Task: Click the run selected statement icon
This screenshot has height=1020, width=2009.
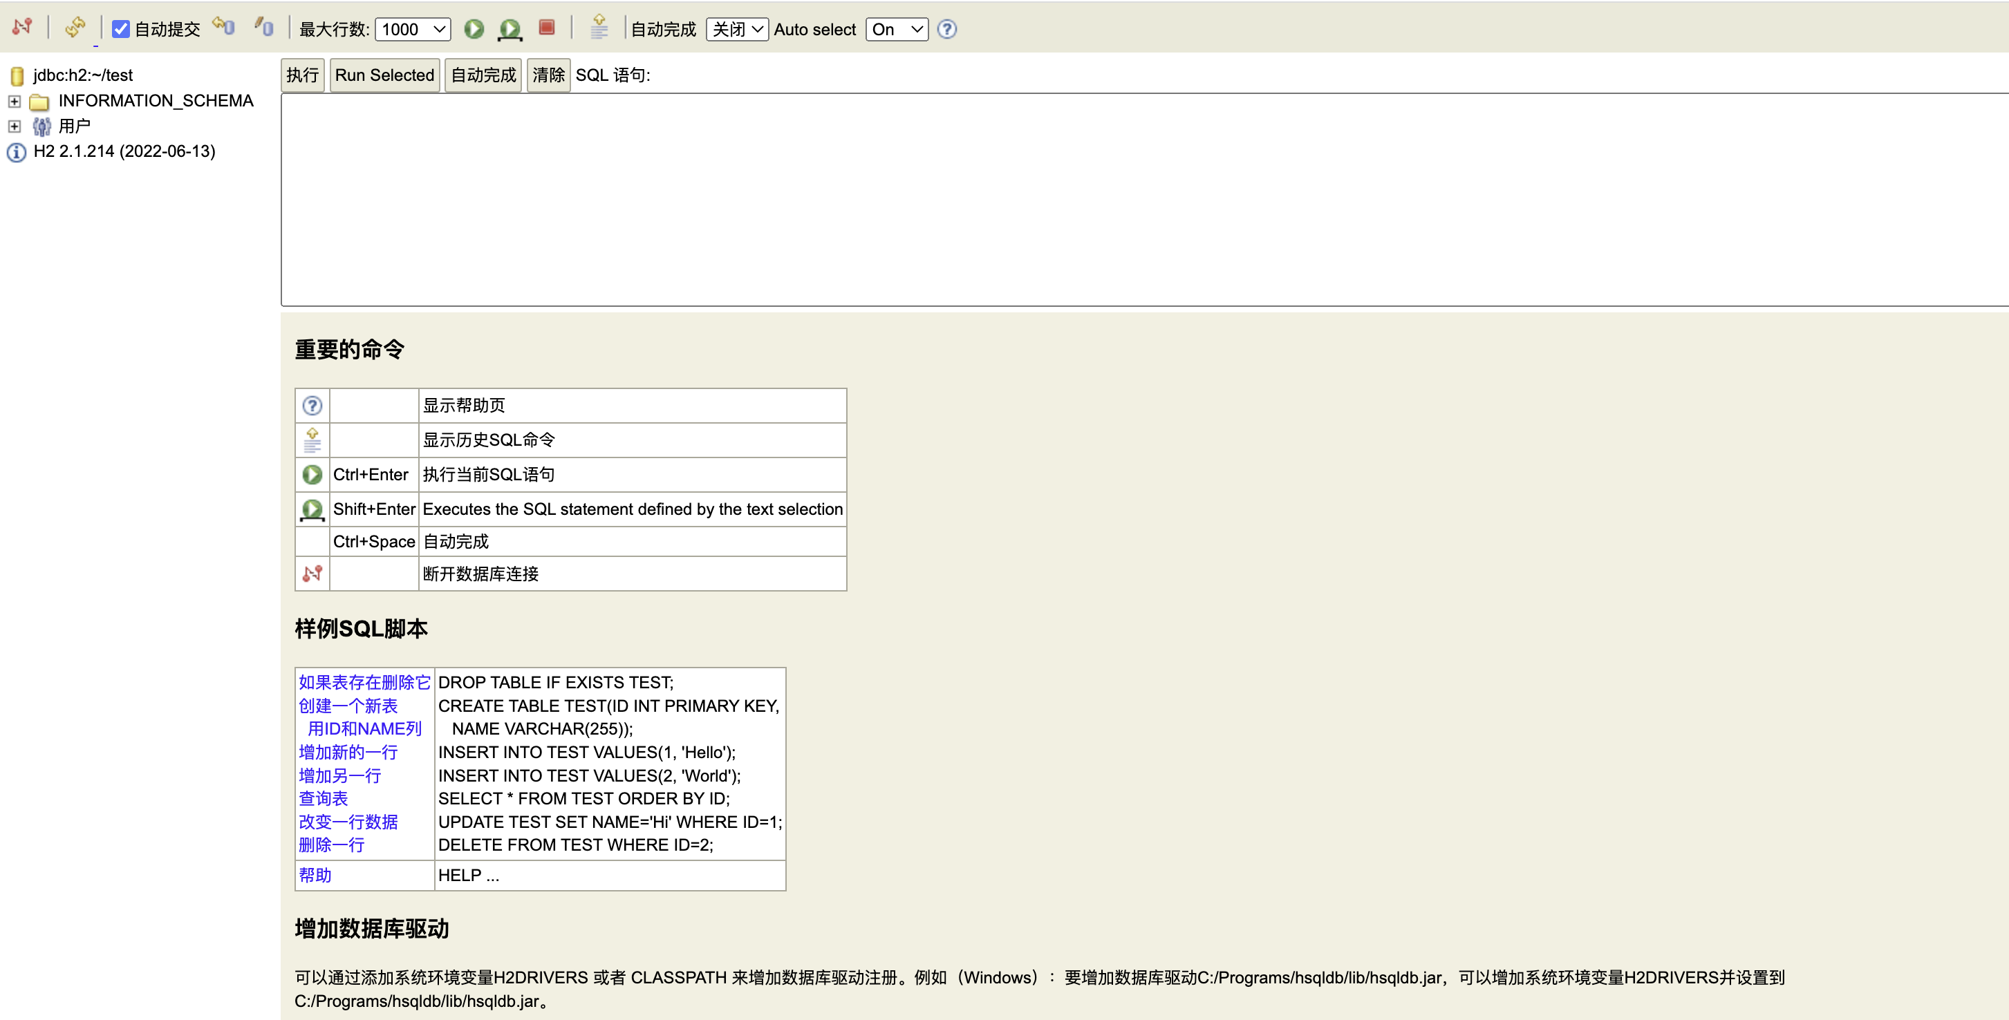Action: tap(510, 30)
